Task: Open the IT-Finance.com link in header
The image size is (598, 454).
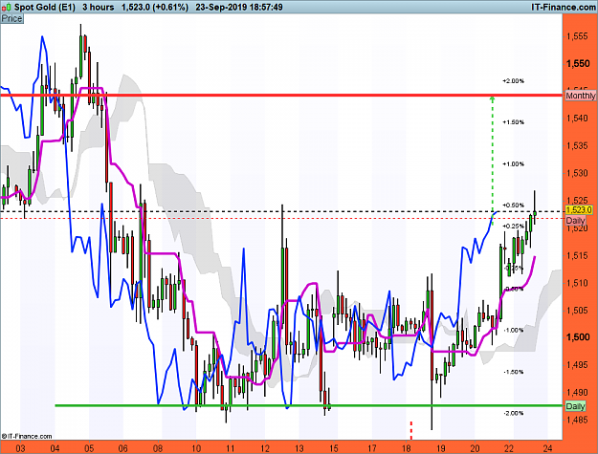Action: pyautogui.click(x=563, y=8)
